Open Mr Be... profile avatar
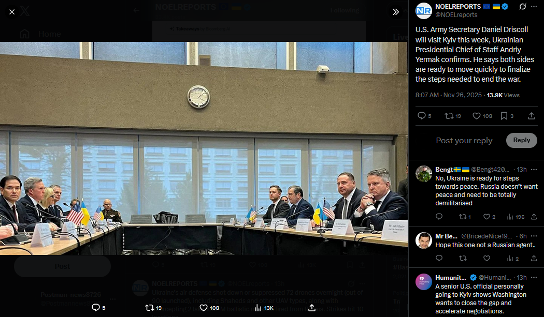This screenshot has width=544, height=317. point(424,240)
